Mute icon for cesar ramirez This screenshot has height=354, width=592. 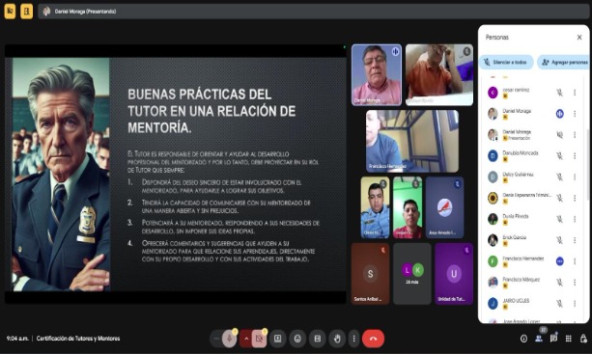[559, 93]
